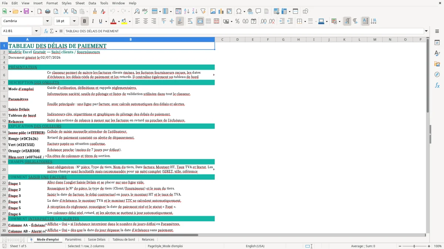Switch to the Tableau de bord sheet tab

pos(124,239)
